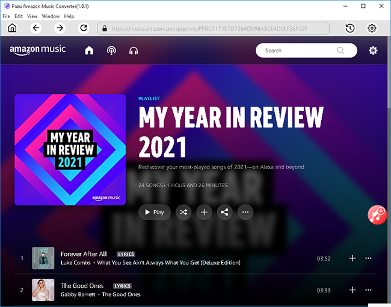The width and height of the screenshot is (391, 307).
Task: Open playlist more options ellipsis
Action: [245, 212]
